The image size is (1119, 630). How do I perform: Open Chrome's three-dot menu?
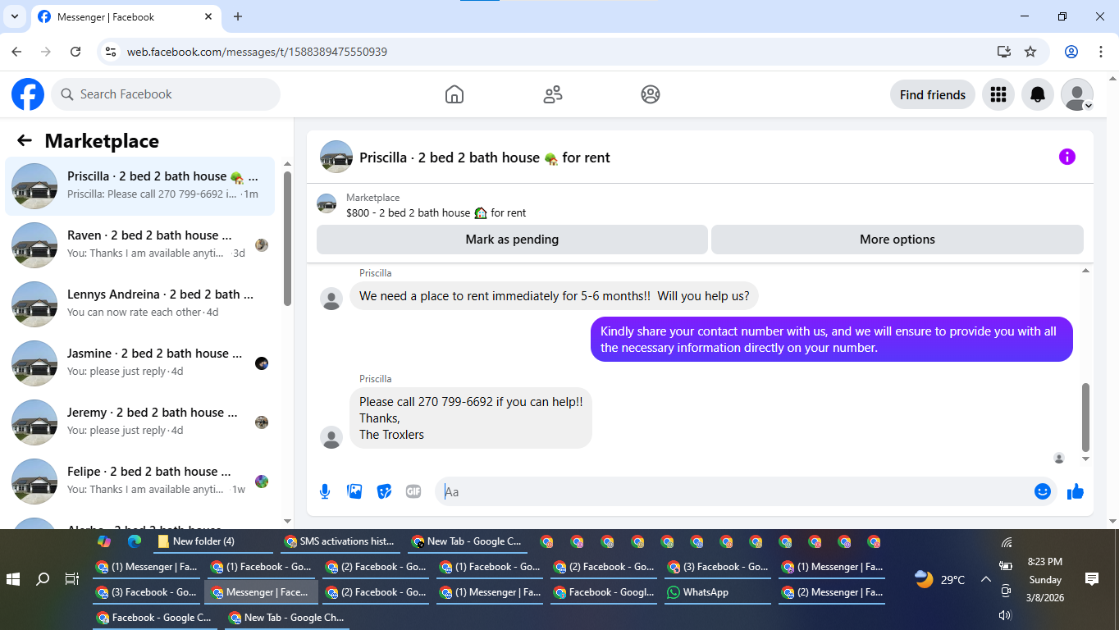1101,52
